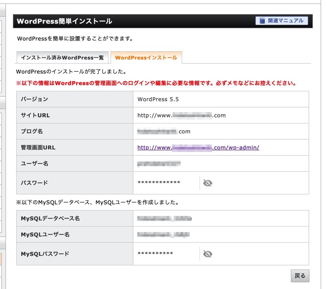The height and width of the screenshot is (289, 327).
Task: Click the blurred ユーザー名 value
Action: tap(159, 164)
